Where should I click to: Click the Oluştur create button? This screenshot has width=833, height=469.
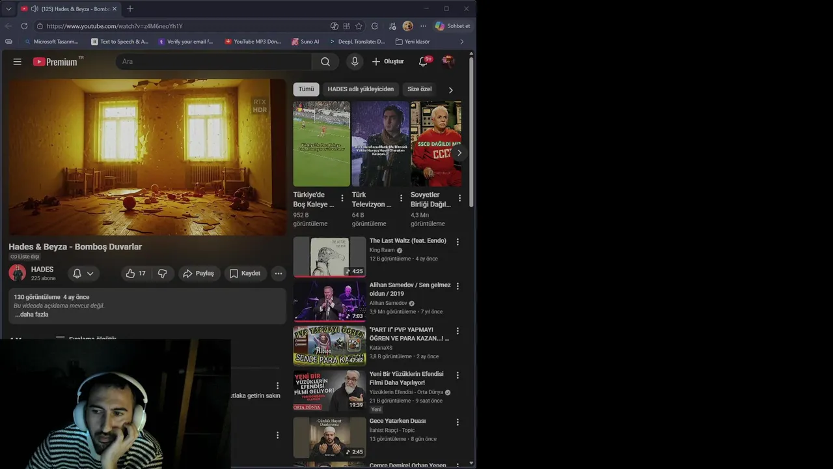click(x=388, y=61)
